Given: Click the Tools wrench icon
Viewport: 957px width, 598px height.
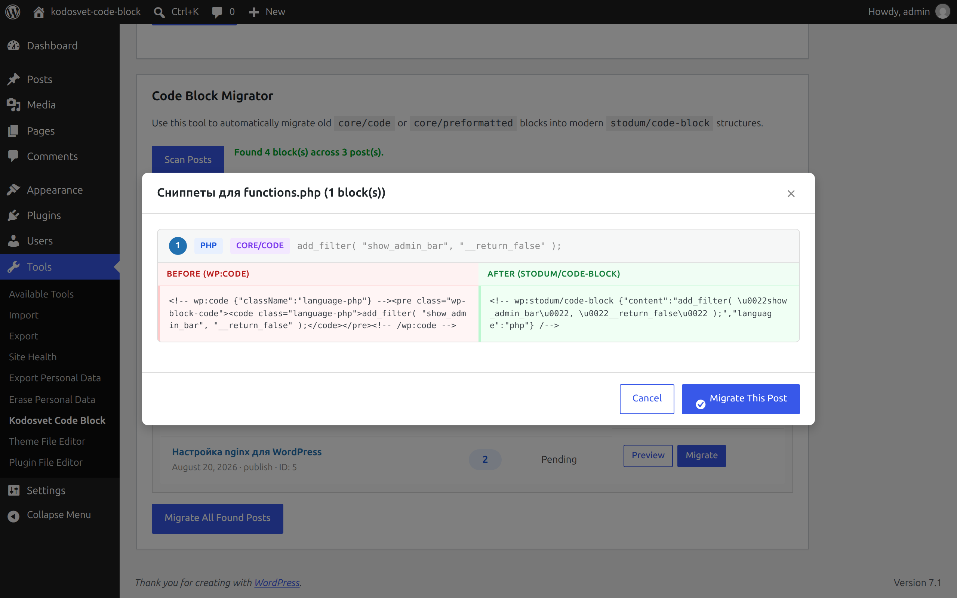Looking at the screenshot, I should [x=13, y=267].
